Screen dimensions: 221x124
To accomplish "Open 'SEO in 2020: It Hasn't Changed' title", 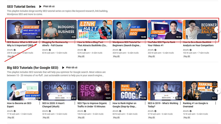I will (53, 105).
